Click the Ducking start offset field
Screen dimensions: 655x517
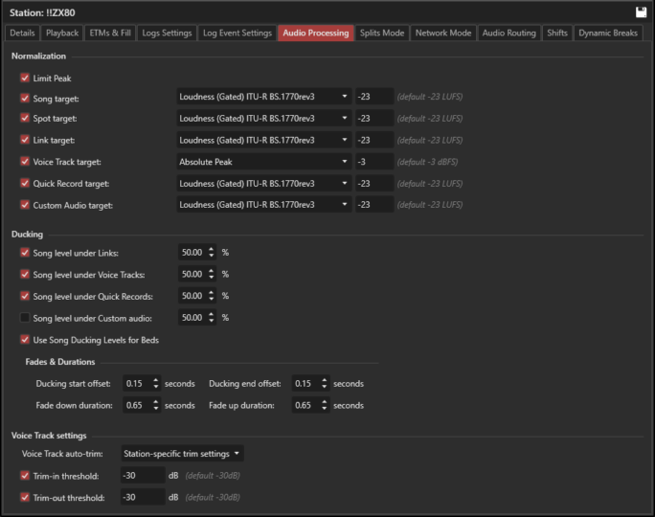[x=138, y=383]
